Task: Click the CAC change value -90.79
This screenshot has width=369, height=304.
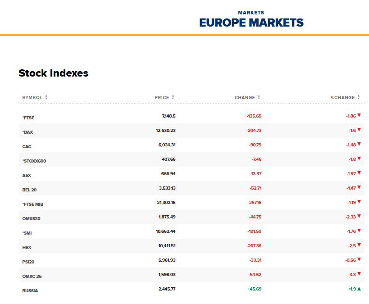Action: 255,145
